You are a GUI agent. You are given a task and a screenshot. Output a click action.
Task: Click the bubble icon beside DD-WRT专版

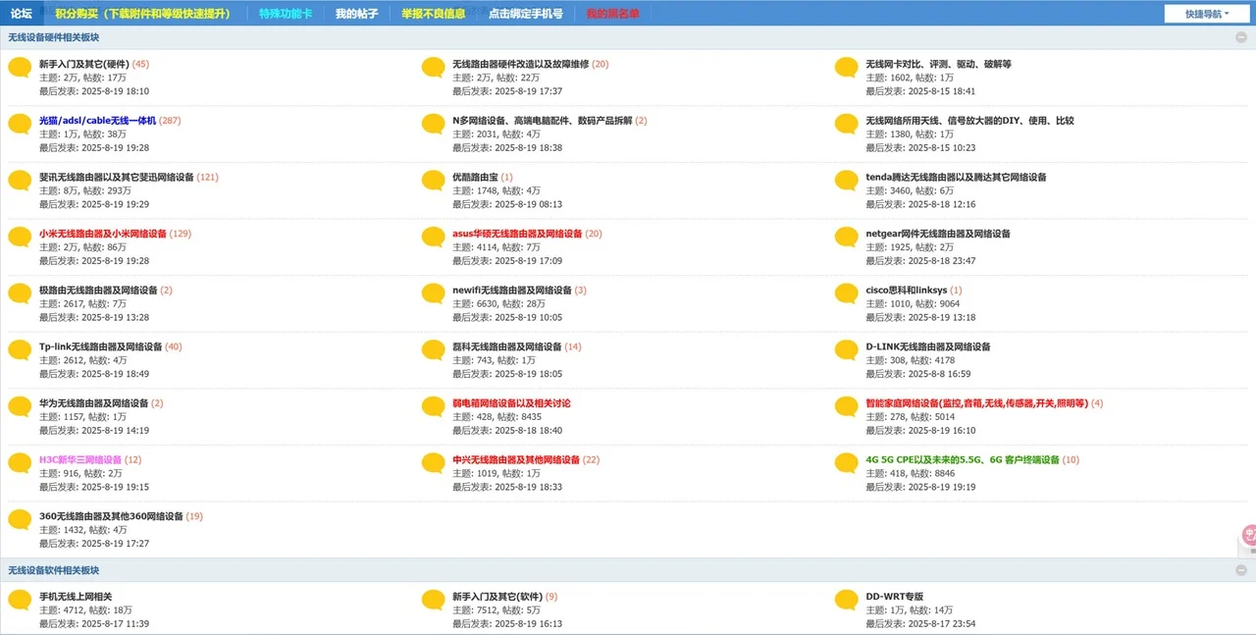pyautogui.click(x=847, y=601)
